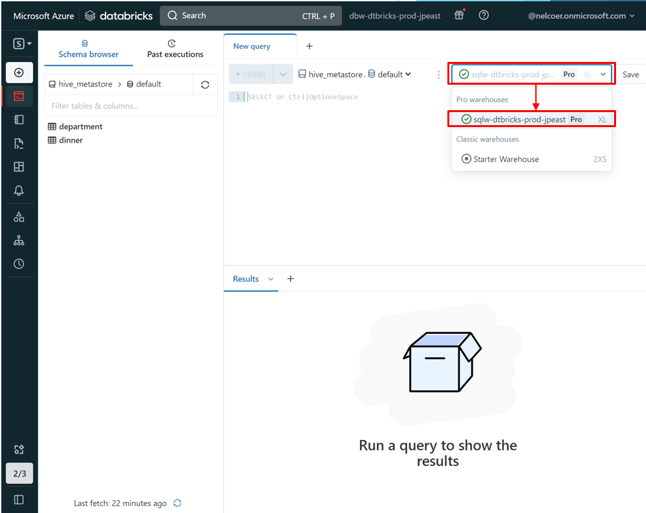Click the Microsoft Azure label

(44, 16)
